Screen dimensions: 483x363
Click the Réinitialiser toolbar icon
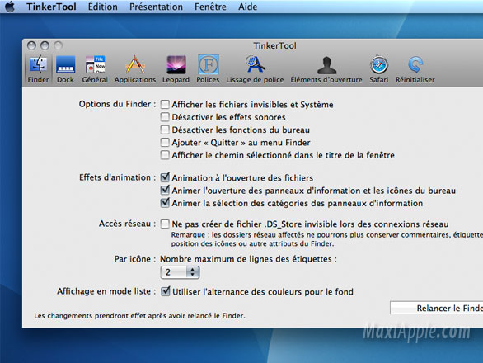(x=415, y=69)
